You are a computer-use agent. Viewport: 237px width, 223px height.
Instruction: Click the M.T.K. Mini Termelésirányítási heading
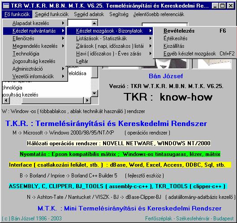tap(129, 208)
